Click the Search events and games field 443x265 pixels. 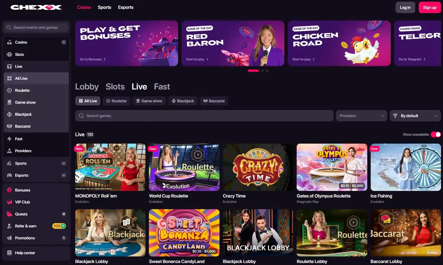36,27
